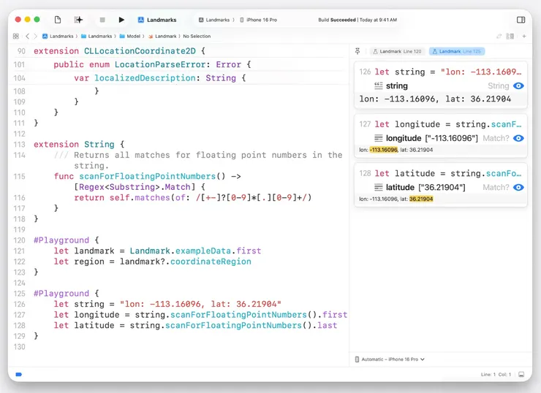Toggle the eye for the longitude result
The height and width of the screenshot is (393, 541).
coord(518,138)
